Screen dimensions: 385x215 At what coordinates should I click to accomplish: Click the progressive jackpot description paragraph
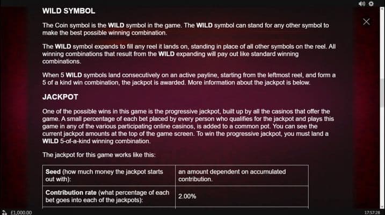[x=189, y=125]
